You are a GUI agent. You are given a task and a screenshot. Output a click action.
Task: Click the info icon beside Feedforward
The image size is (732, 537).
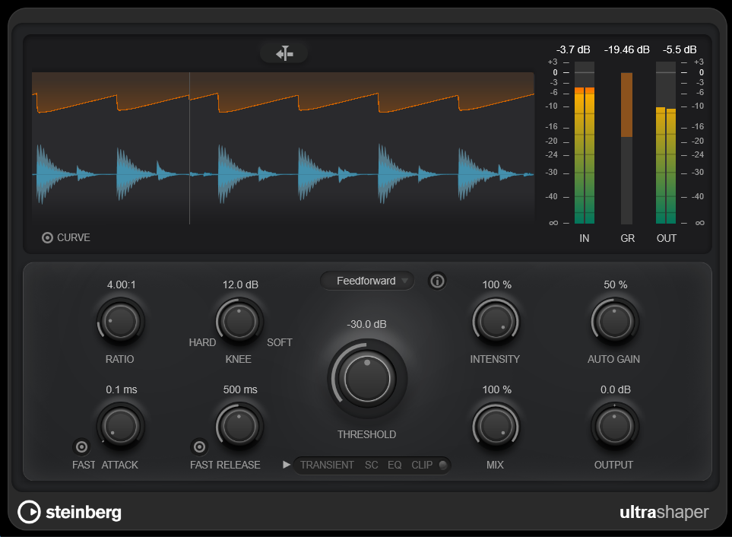[437, 281]
